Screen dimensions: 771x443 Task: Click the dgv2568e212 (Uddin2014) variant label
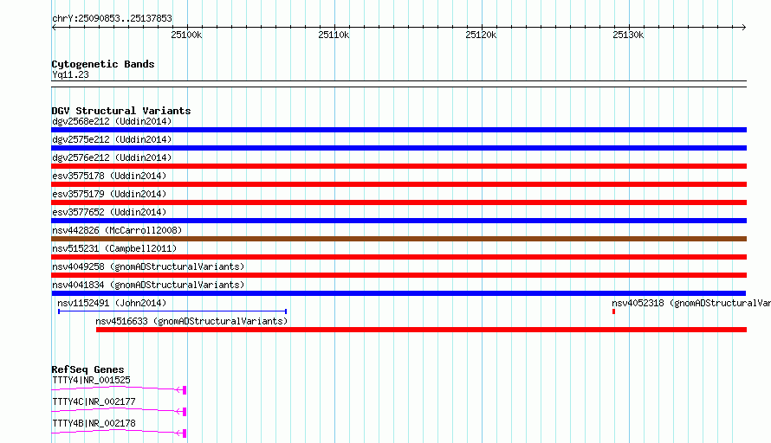(x=112, y=121)
